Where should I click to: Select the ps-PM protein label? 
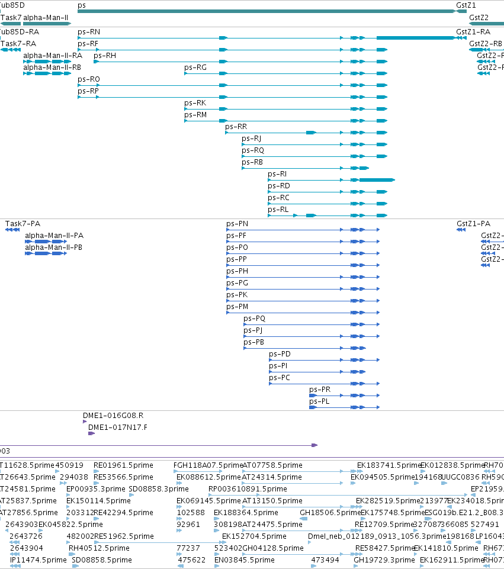point(237,307)
